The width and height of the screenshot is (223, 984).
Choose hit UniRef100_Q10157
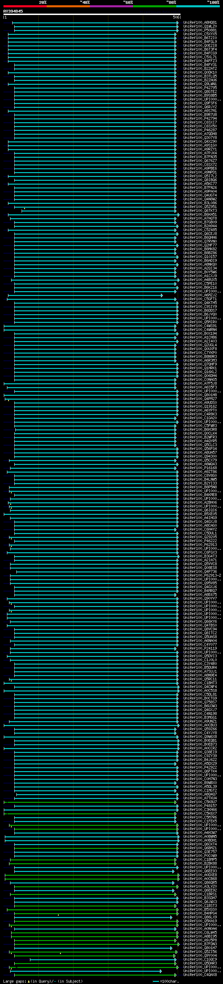pyautogui.click(x=200, y=257)
